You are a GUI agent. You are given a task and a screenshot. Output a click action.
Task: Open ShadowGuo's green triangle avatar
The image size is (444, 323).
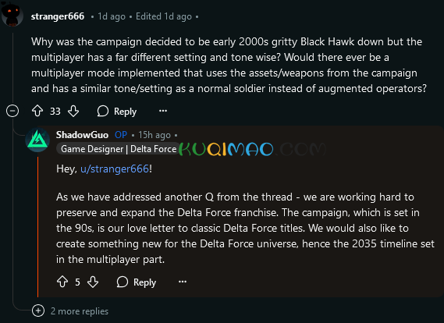(x=37, y=140)
